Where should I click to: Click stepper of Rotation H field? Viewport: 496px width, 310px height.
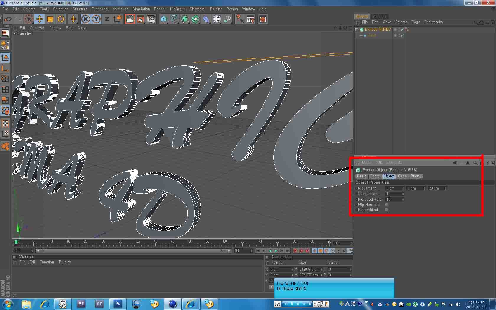[x=350, y=270]
